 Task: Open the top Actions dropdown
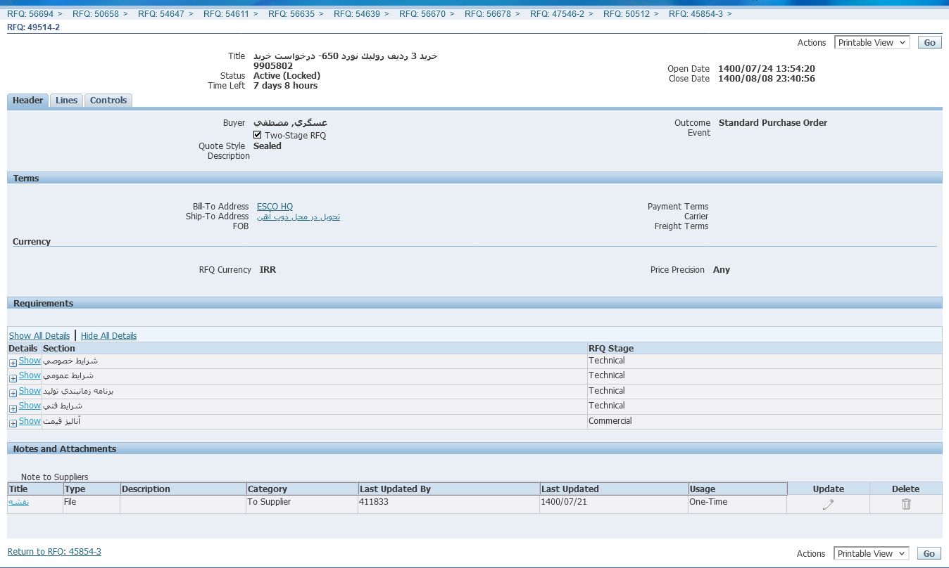(x=872, y=42)
